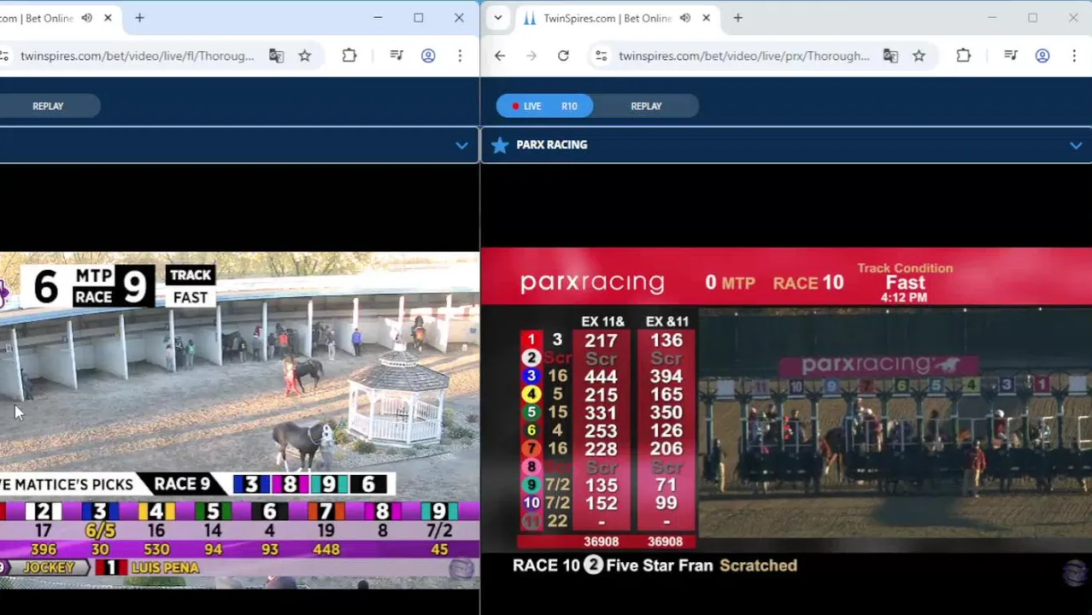The height and width of the screenshot is (615, 1092).
Task: Switch to LIVE R10 feed
Action: pyautogui.click(x=545, y=106)
